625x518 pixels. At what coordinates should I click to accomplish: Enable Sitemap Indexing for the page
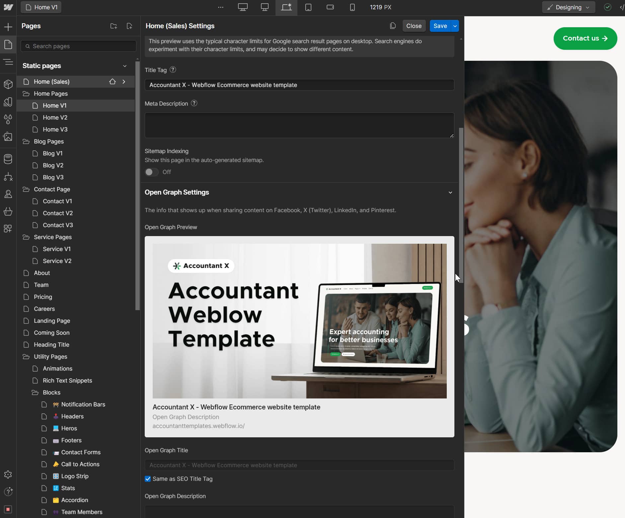click(x=151, y=172)
